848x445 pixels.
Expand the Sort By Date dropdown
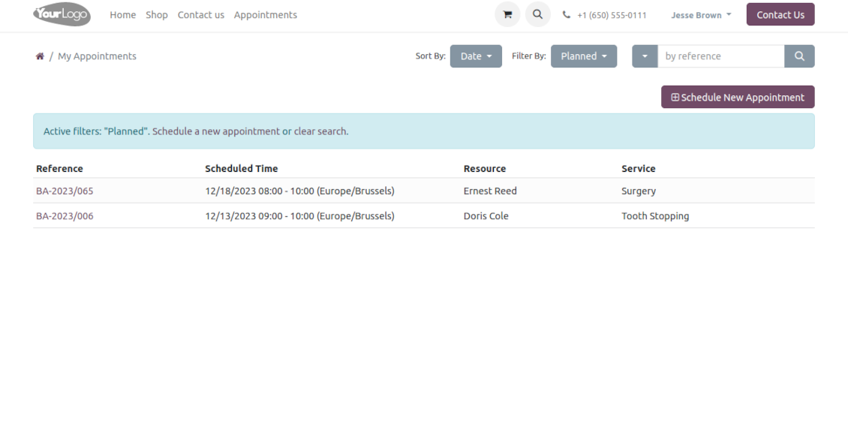[x=476, y=56]
